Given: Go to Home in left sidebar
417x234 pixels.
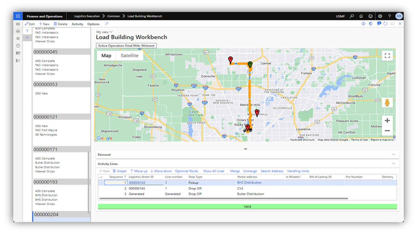Looking at the screenshot, I should [x=18, y=31].
